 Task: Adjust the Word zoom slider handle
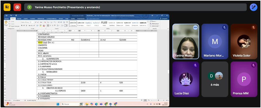158,100
